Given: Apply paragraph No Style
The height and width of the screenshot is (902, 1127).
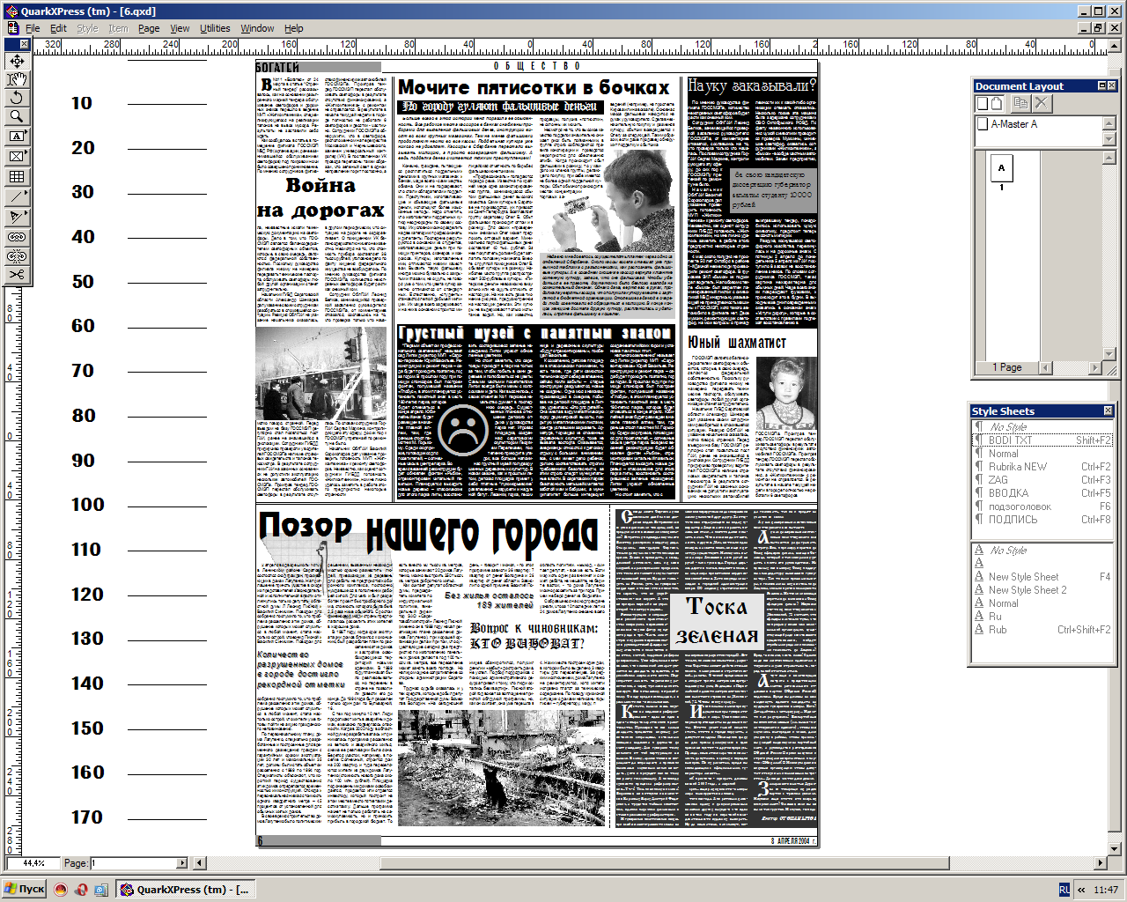Looking at the screenshot, I should (x=1042, y=427).
